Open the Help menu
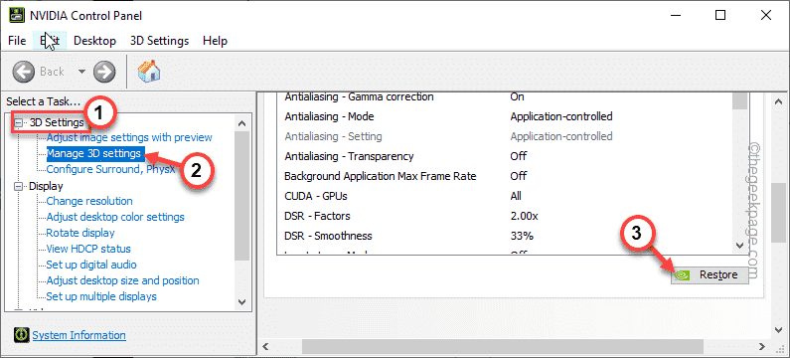790x358 pixels. point(215,41)
